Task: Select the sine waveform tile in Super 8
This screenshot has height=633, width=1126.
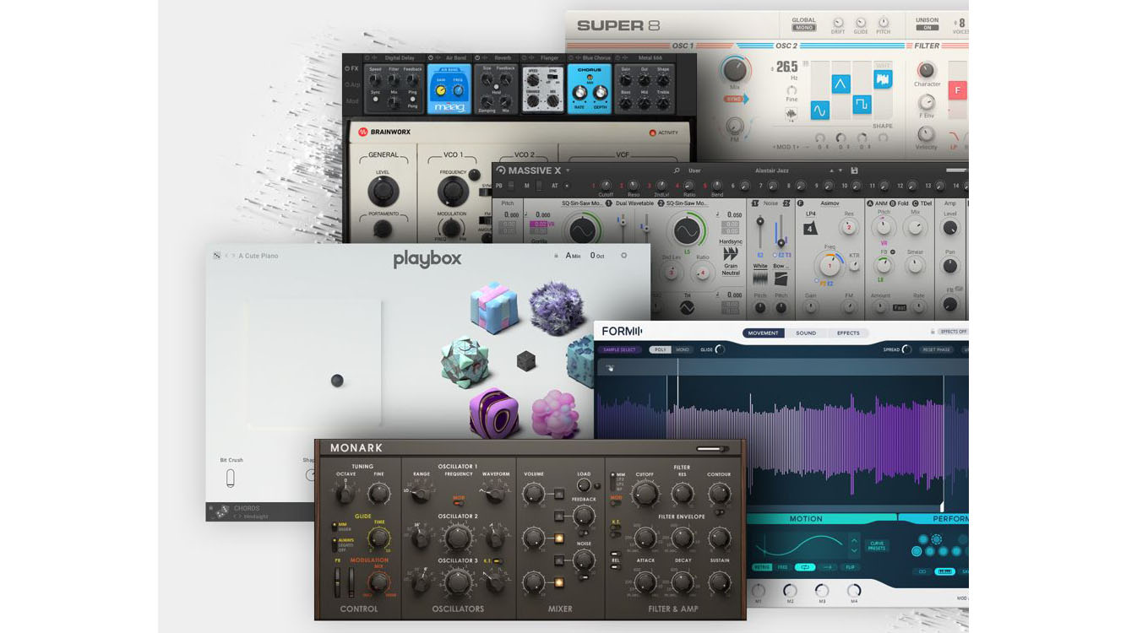Action: point(819,110)
